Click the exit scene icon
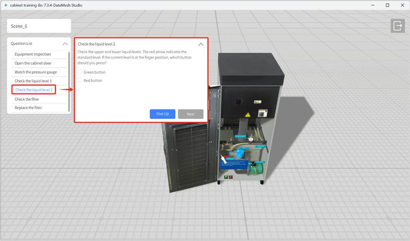Viewport: 410px width, 241px height. [x=397, y=26]
